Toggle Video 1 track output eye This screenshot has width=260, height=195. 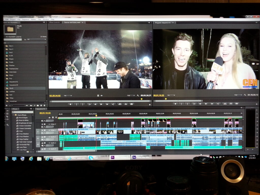click(x=42, y=130)
